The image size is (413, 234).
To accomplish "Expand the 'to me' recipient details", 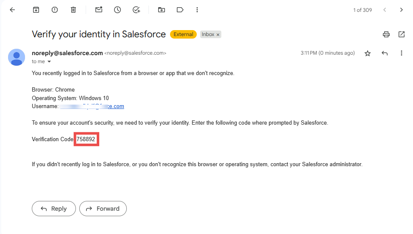I will (49, 62).
